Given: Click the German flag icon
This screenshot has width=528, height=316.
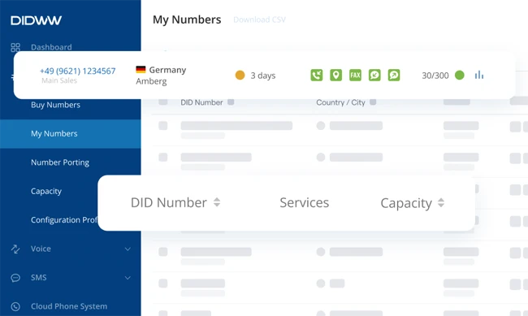Looking at the screenshot, I should click(x=141, y=69).
